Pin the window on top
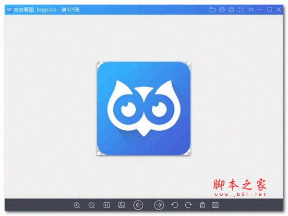Image resolution: width=288 pixels, height=216 pixels. pos(251,10)
